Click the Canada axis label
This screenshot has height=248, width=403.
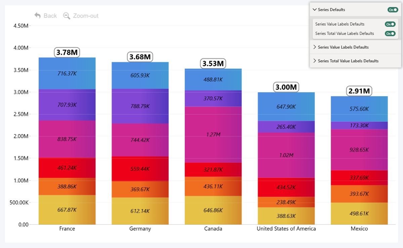click(x=213, y=229)
